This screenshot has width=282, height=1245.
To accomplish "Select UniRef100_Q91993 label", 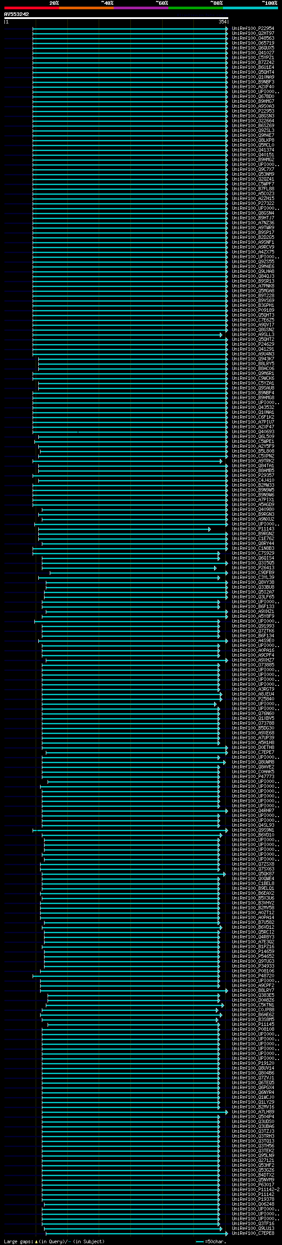I will click(252, 626).
